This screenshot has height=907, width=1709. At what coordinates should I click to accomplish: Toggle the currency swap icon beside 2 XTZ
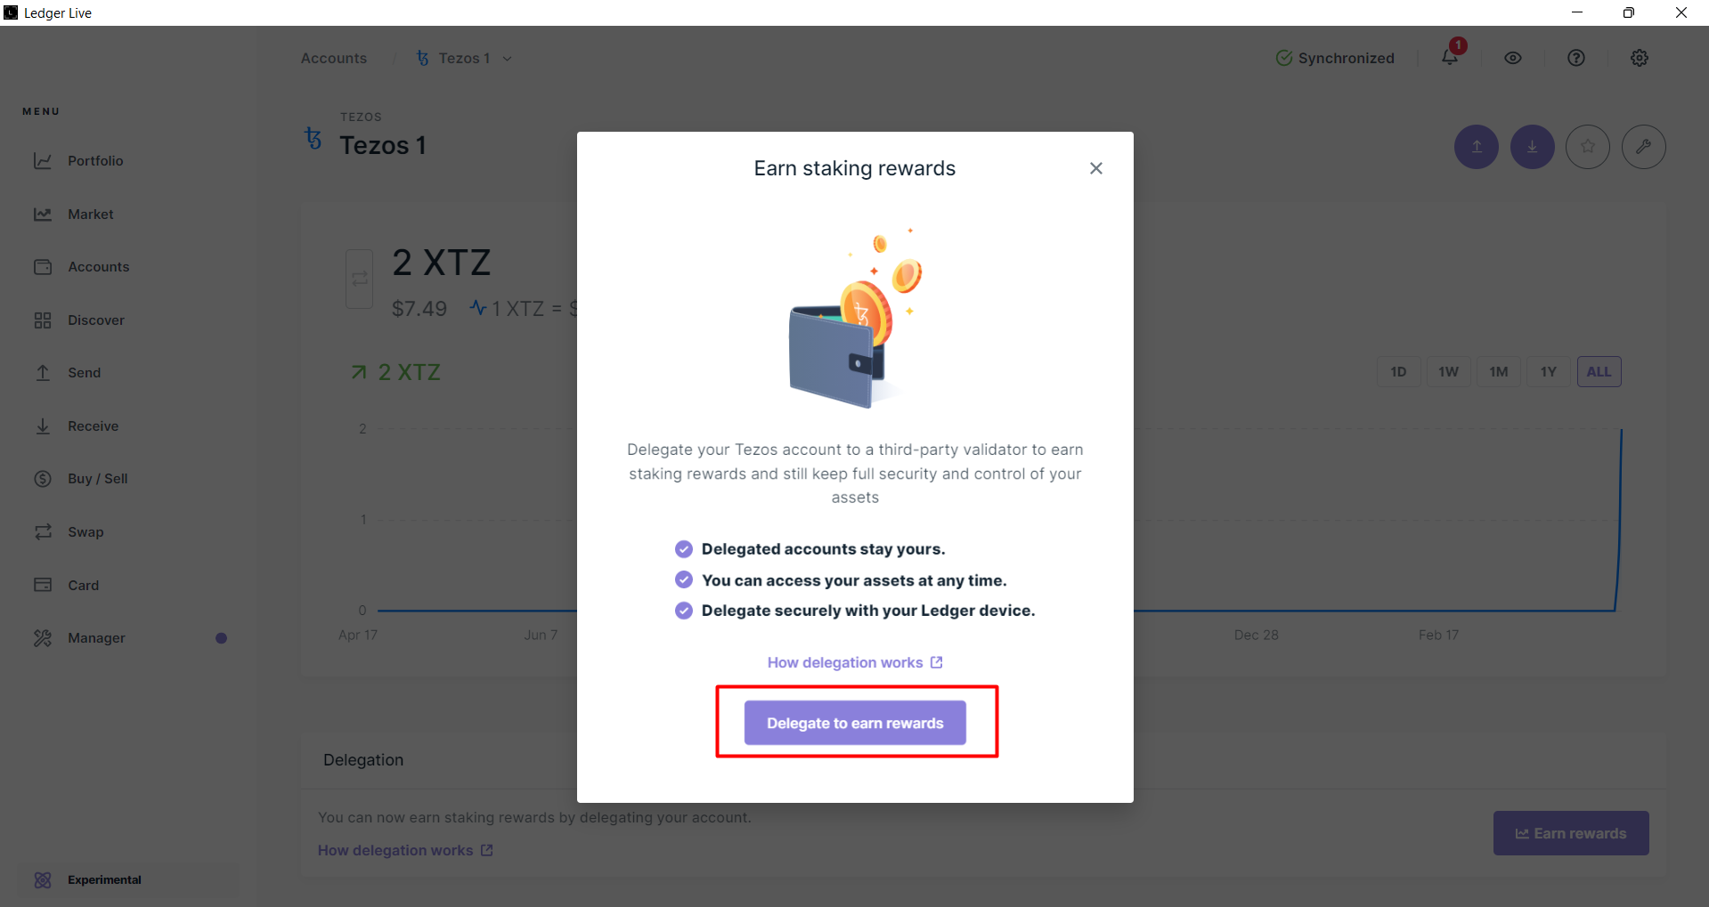click(359, 279)
